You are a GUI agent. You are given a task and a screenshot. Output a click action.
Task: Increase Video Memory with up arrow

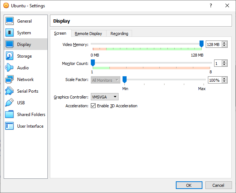point(224,43)
